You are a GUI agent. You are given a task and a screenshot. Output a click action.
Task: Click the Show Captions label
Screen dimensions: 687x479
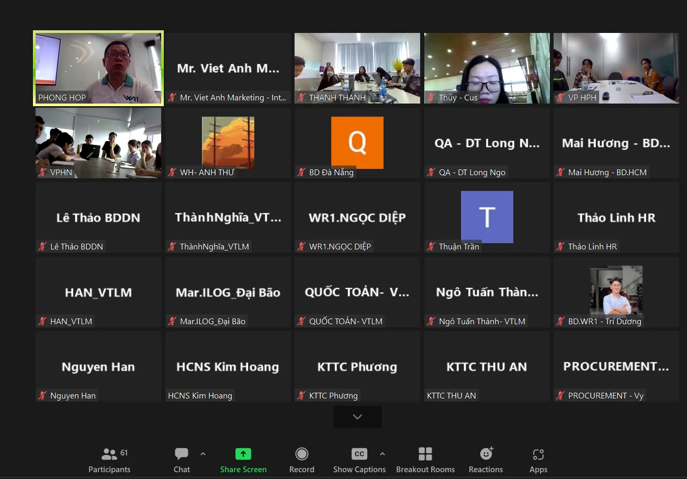point(359,470)
